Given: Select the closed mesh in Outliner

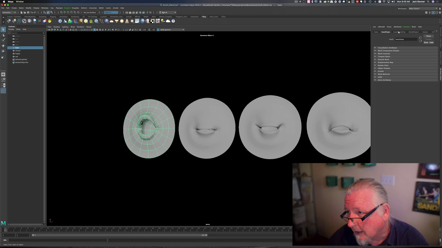Looking at the screenshot, I should (18, 51).
